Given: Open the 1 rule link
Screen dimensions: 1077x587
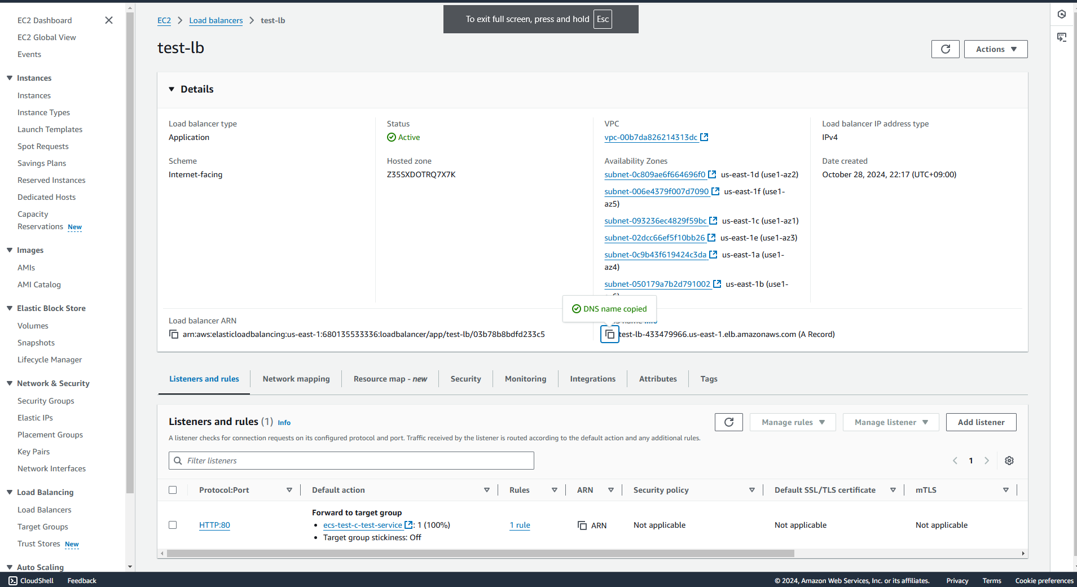Looking at the screenshot, I should (520, 525).
